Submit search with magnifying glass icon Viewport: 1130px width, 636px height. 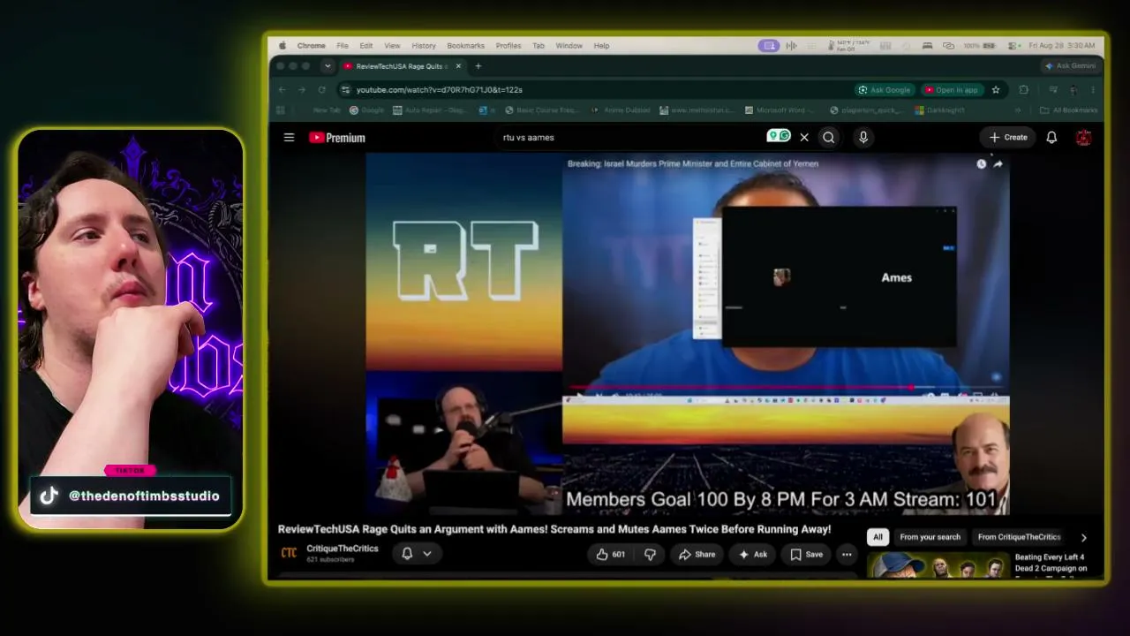tap(828, 137)
